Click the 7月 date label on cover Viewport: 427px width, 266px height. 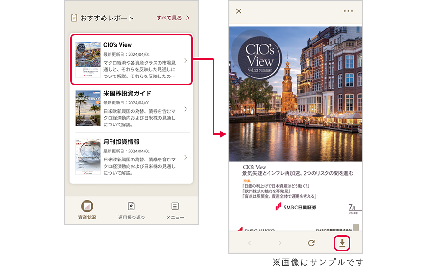(353, 208)
